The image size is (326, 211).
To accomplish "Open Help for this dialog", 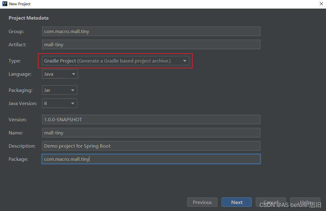I will tap(305, 202).
